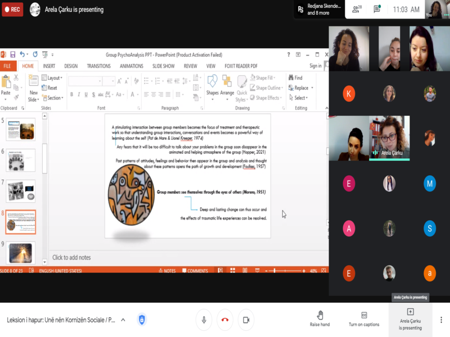The height and width of the screenshot is (337, 450).
Task: Open the font name combo box
Action: 85,81
